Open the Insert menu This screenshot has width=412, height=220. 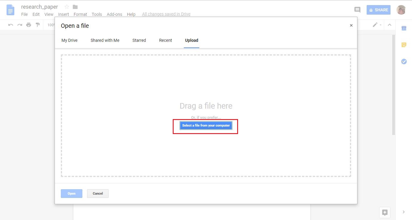point(64,14)
